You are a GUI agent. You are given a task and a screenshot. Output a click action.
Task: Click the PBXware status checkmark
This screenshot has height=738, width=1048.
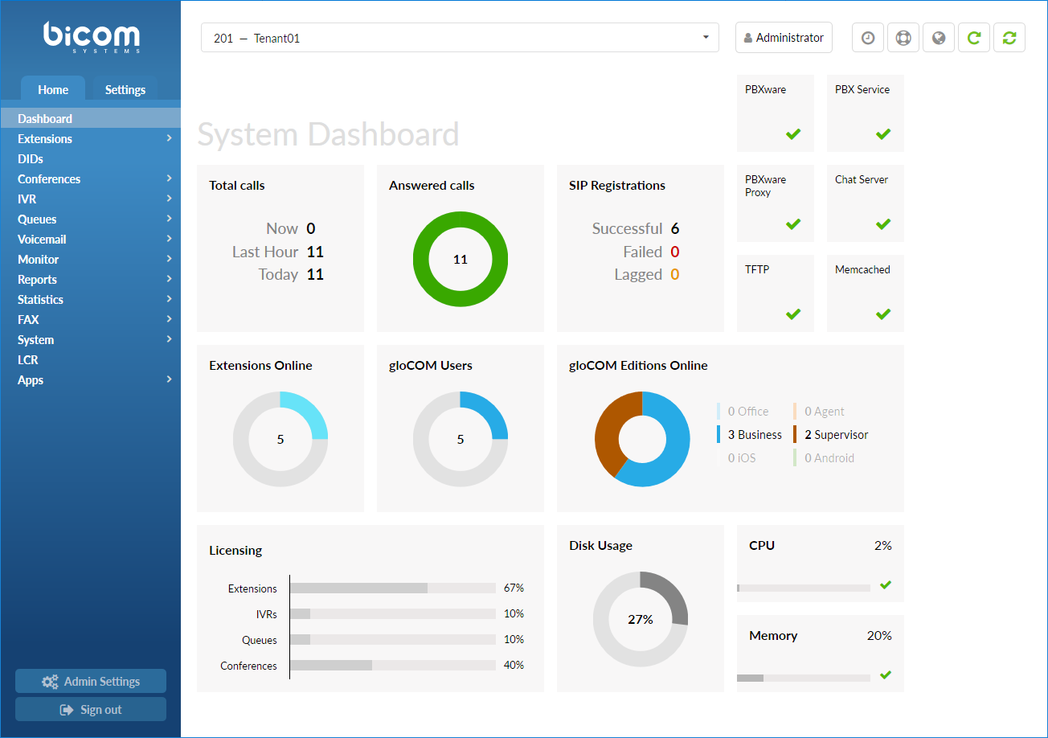(793, 134)
